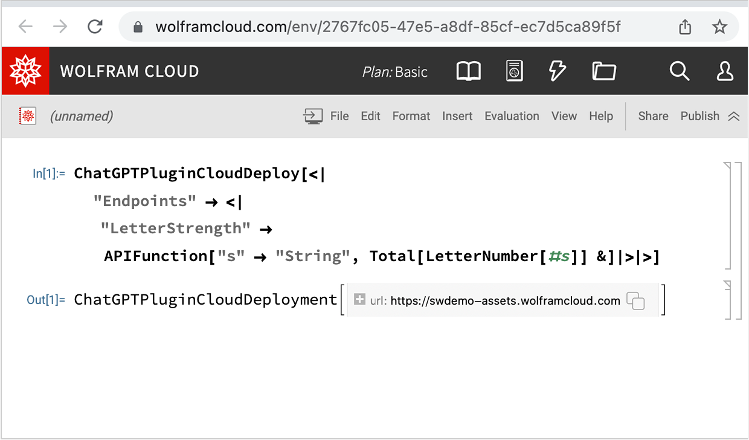Expand deployment summary with plus icon

click(359, 299)
